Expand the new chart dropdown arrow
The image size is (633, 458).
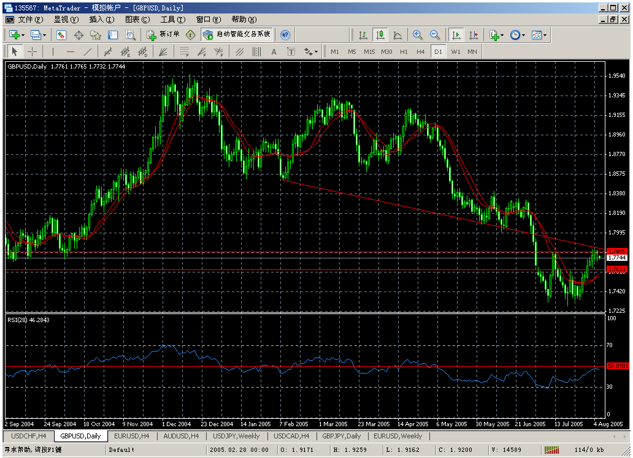tap(23, 35)
